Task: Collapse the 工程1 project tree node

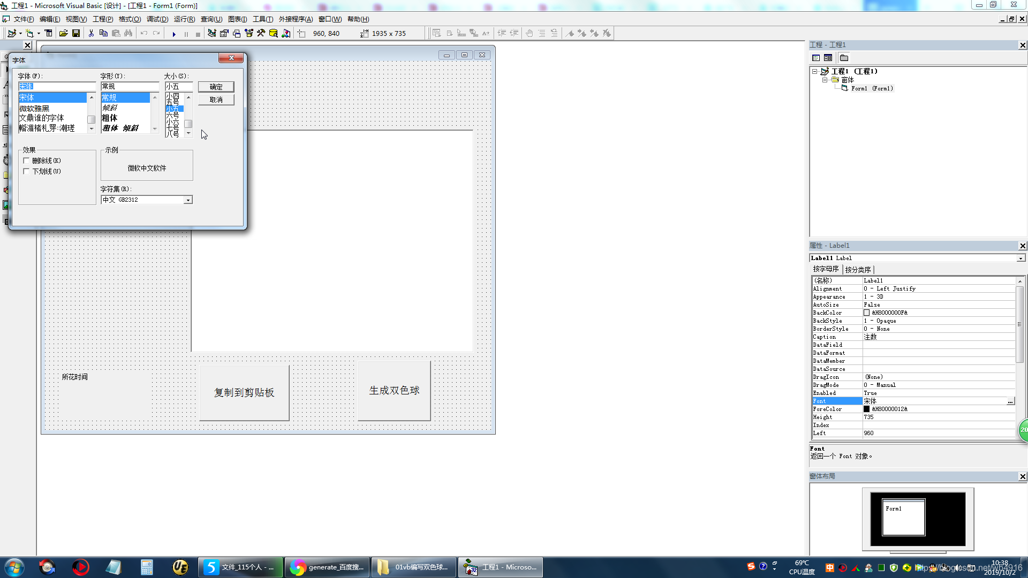Action: tap(814, 71)
